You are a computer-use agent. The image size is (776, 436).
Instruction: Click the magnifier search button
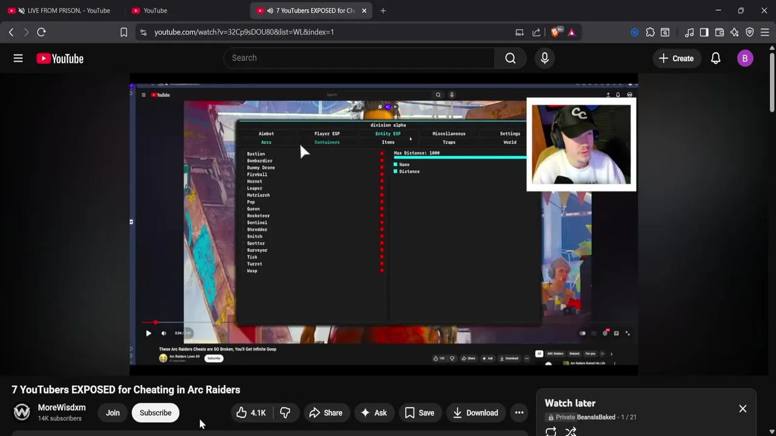(510, 58)
